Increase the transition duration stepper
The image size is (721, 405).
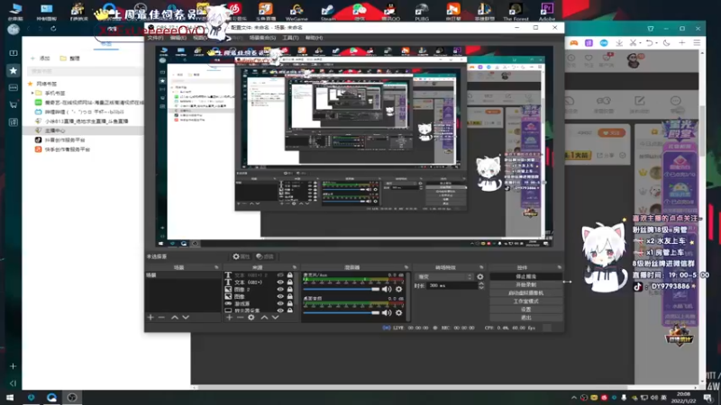point(481,283)
